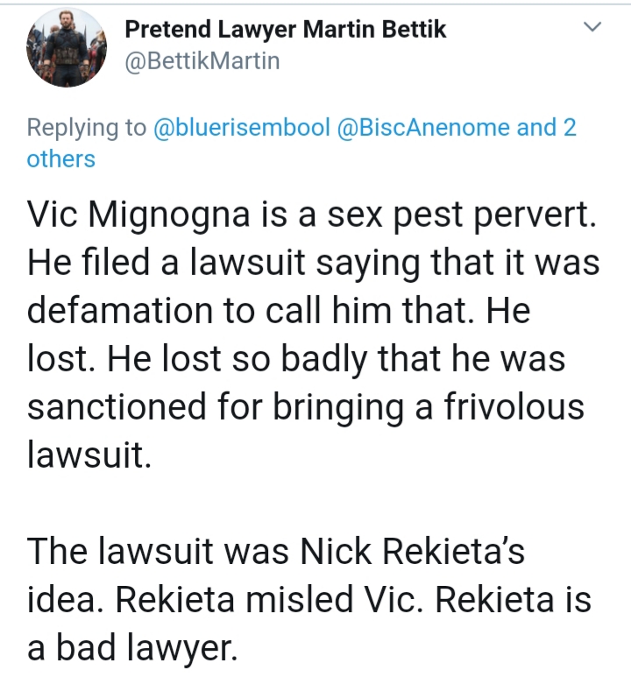Visit the @BettikMartin handle
The image size is (631, 691).
click(x=202, y=60)
